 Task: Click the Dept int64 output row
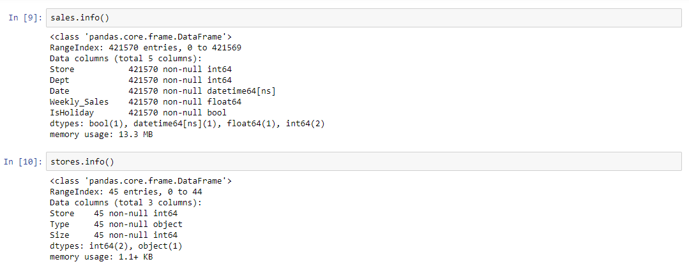tap(140, 80)
